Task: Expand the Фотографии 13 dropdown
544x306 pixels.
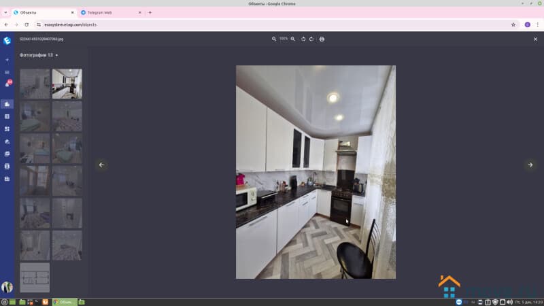Action: [x=57, y=55]
